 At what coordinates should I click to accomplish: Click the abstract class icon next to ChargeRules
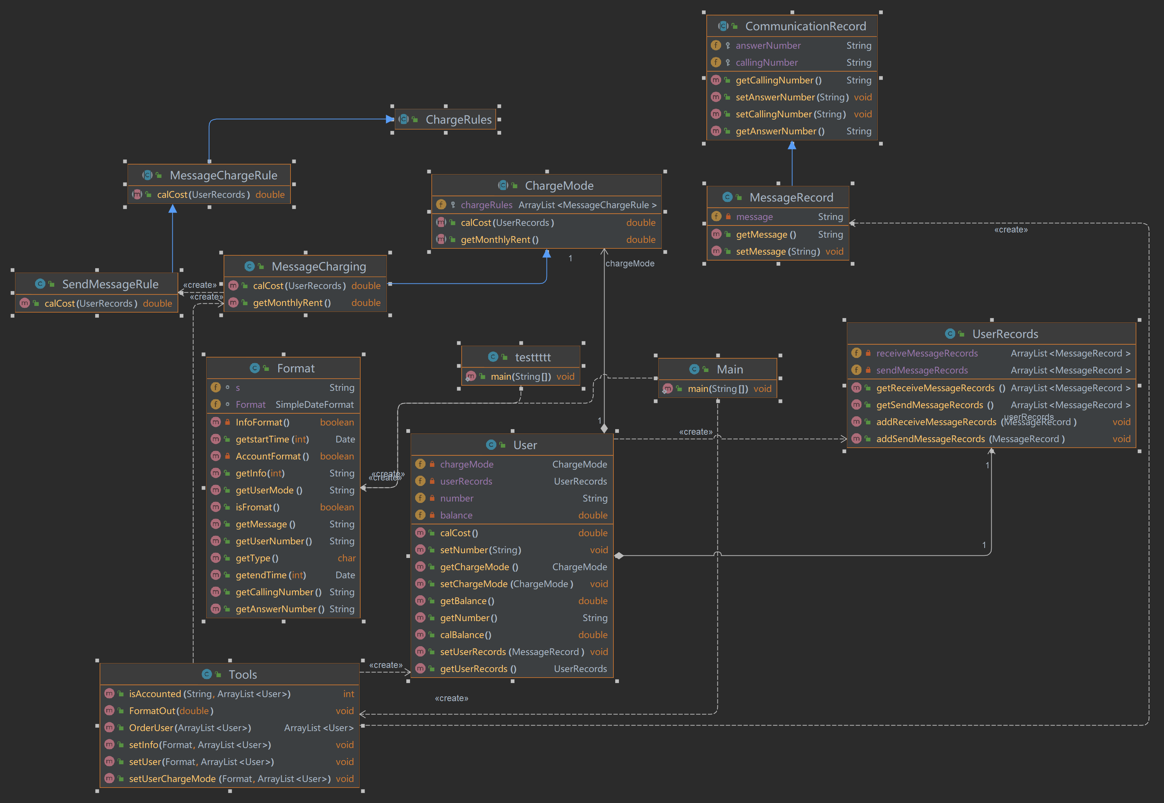[404, 119]
